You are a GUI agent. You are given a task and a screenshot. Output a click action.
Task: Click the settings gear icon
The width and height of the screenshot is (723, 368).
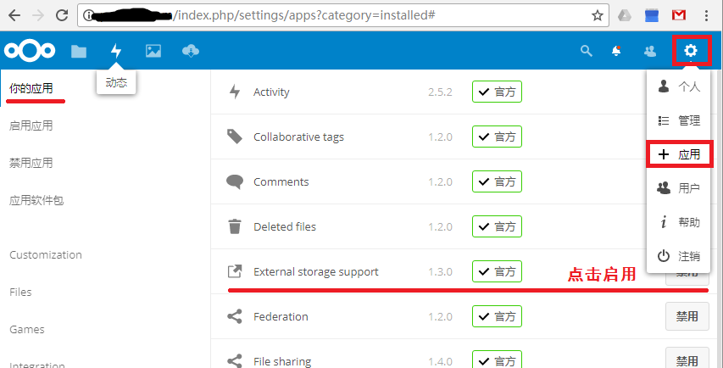point(690,50)
